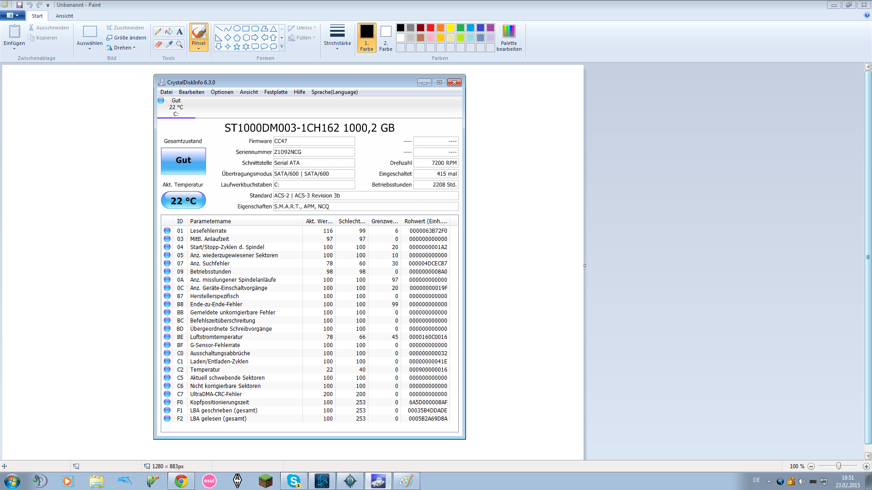The width and height of the screenshot is (872, 490).
Task: Choose the five-point star shape
Action: (237, 46)
